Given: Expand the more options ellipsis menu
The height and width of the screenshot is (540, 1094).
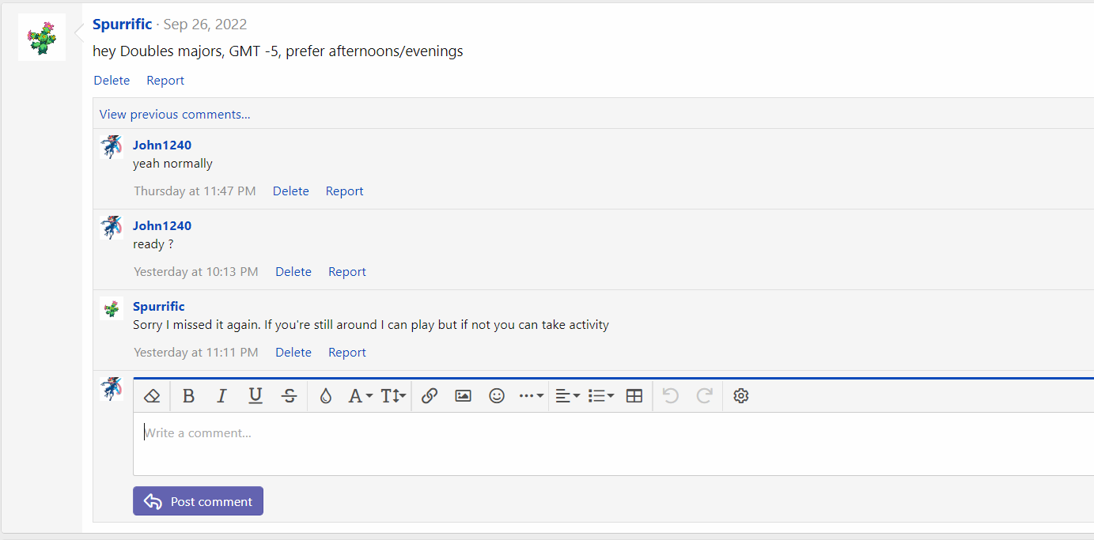Looking at the screenshot, I should coord(531,396).
